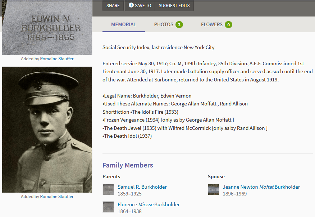Open Jeanne Newton Moffat Burkholder's thumbnail image
This screenshot has width=315, height=217.
[x=214, y=189]
